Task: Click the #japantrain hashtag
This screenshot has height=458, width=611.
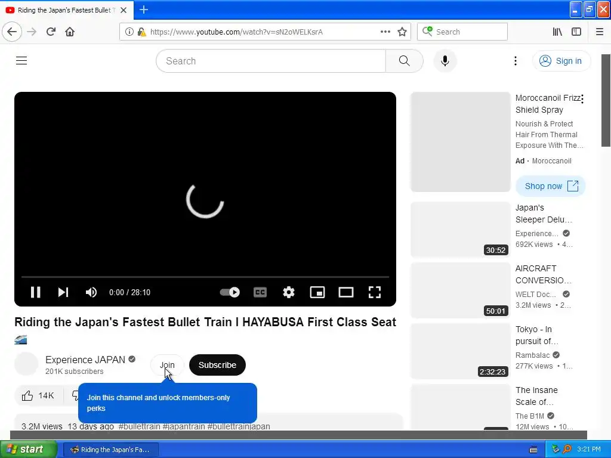Action: 184,426
